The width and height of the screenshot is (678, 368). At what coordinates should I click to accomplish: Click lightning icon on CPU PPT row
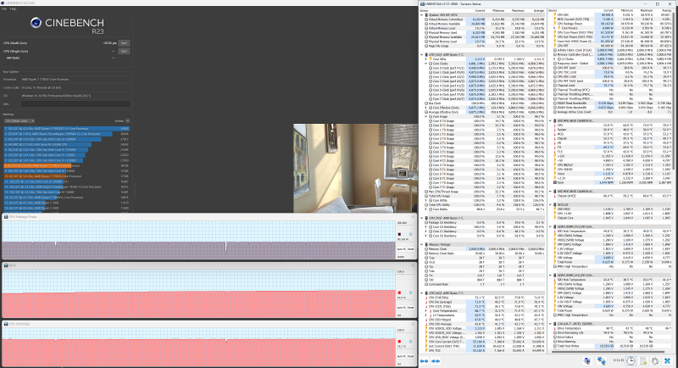pyautogui.click(x=555, y=46)
